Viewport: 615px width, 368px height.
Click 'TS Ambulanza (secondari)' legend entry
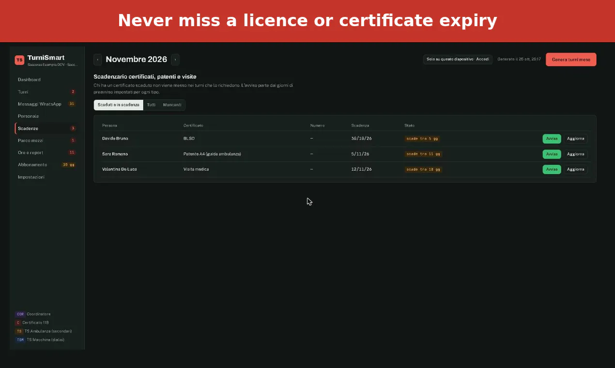click(44, 331)
